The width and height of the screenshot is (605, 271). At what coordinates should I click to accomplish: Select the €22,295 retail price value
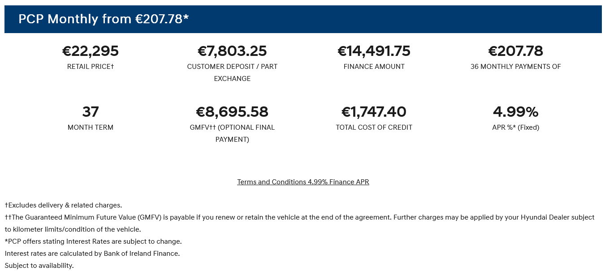91,51
